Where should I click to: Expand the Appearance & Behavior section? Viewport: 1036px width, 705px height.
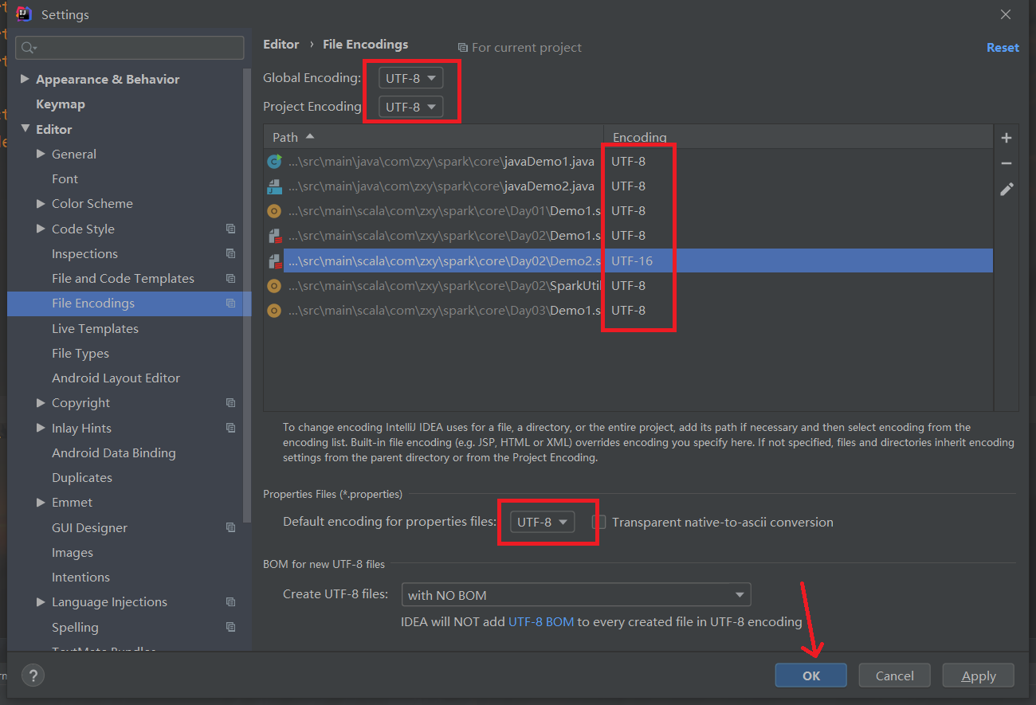(x=25, y=79)
